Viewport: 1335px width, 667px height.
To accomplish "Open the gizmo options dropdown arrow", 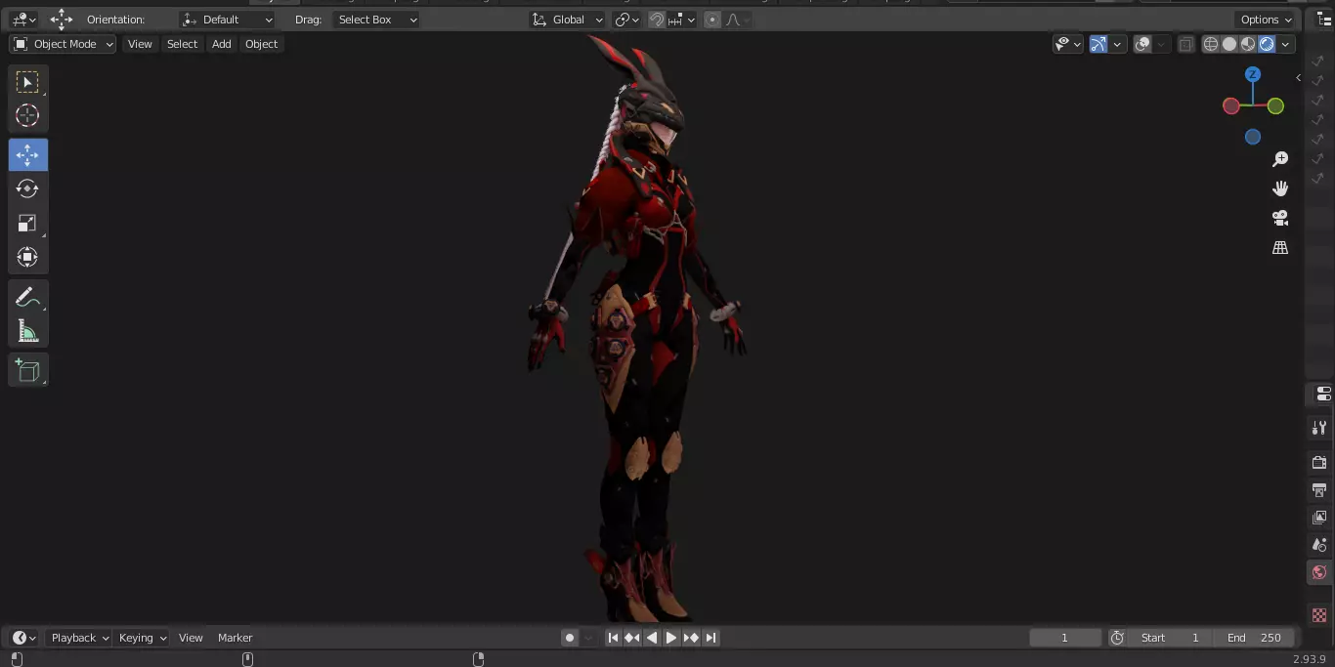I will coord(1117,44).
